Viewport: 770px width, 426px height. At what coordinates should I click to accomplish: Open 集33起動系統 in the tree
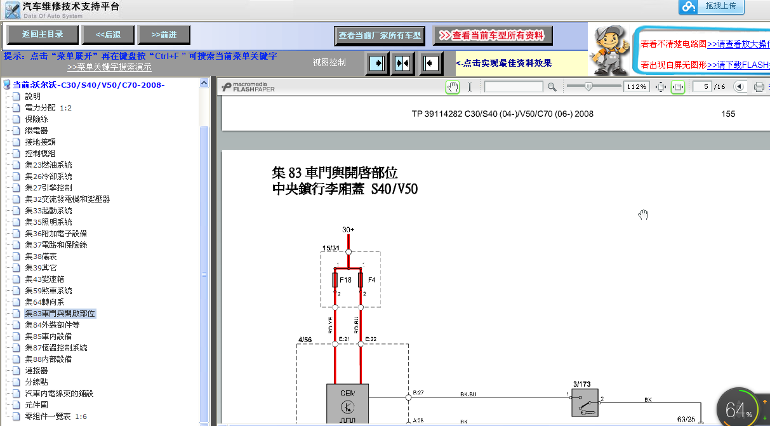(48, 211)
